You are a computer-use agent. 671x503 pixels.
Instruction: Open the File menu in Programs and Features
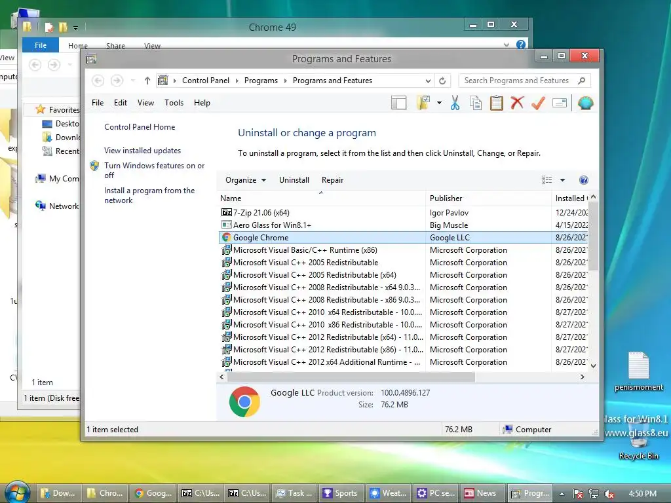98,103
